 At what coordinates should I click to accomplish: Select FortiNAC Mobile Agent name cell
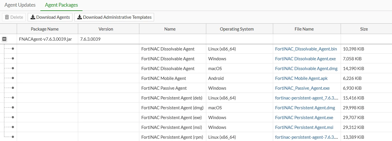[x=164, y=78]
